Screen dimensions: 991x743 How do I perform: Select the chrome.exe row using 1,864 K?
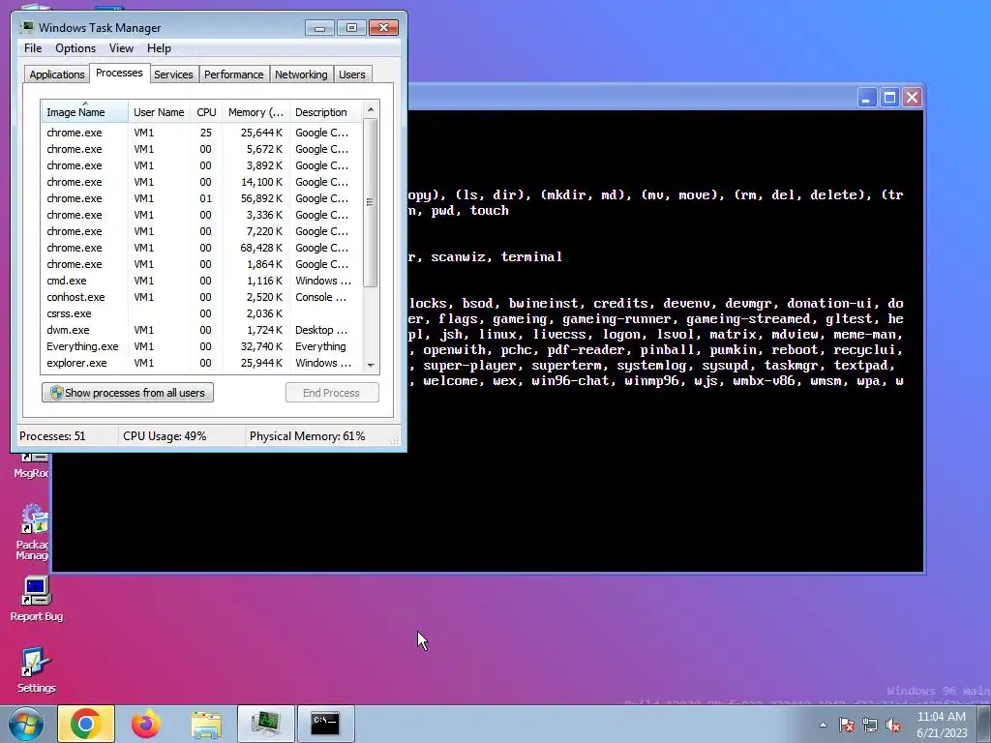point(201,264)
